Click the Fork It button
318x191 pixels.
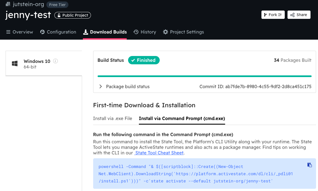[273, 15]
